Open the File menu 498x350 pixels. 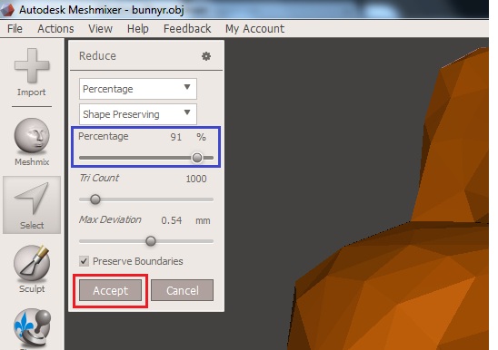(x=15, y=29)
